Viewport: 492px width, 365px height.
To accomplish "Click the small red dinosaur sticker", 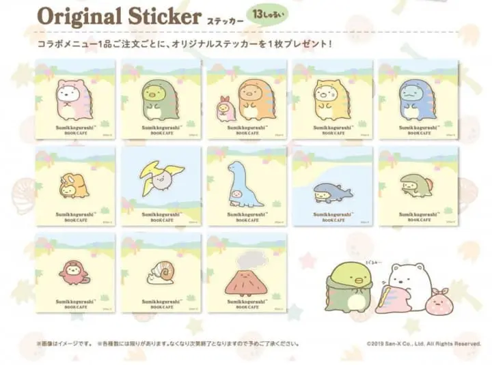I will [75, 273].
